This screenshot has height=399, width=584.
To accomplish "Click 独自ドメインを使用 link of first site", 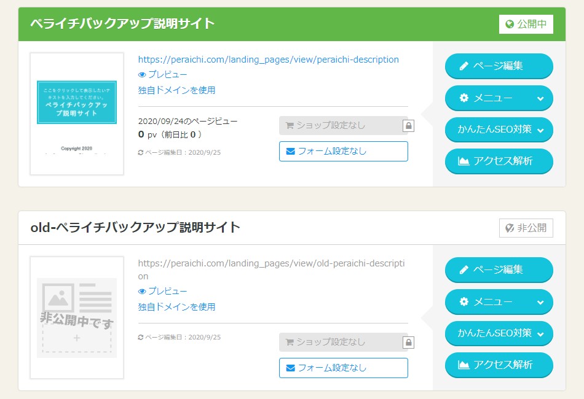I will pos(176,90).
